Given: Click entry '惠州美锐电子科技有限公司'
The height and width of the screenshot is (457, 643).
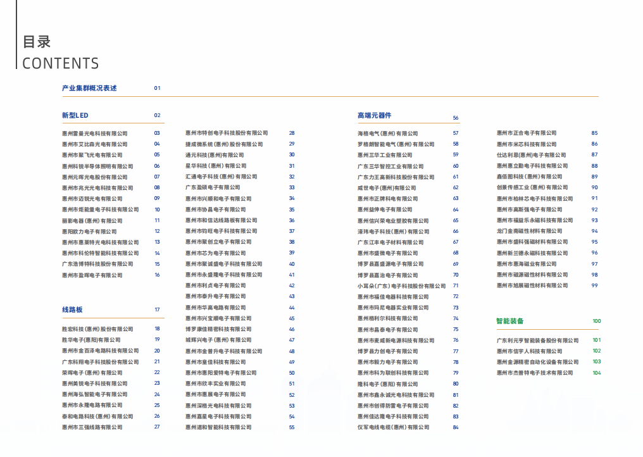Looking at the screenshot, I should (95, 384).
